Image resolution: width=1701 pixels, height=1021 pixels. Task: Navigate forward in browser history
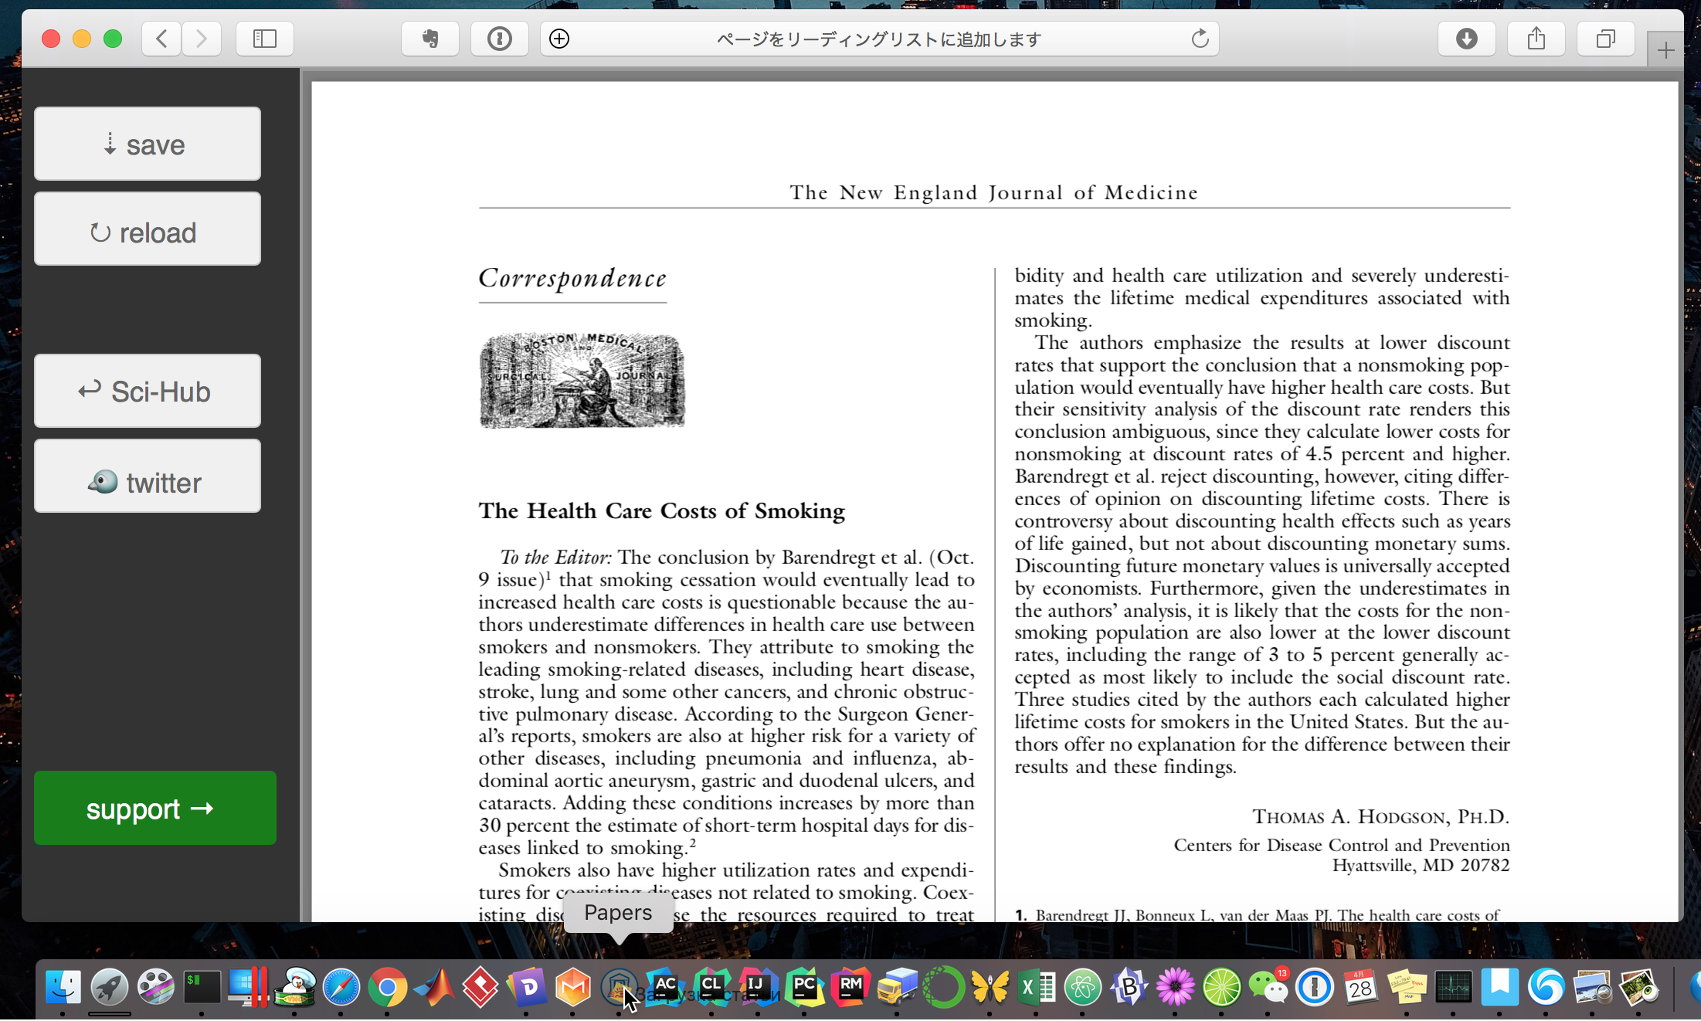click(202, 39)
